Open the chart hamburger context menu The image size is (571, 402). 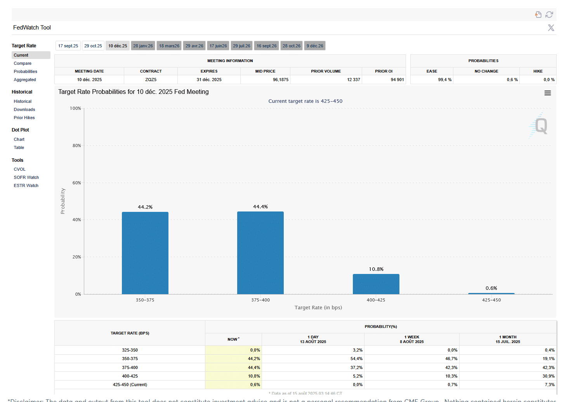click(547, 93)
